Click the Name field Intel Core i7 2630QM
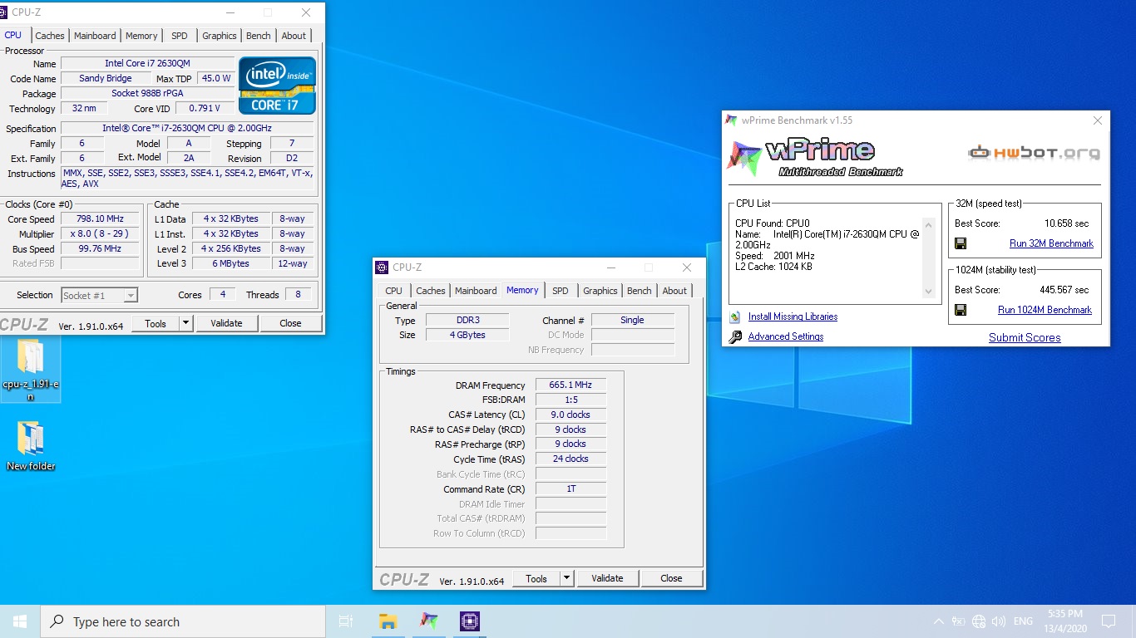This screenshot has width=1136, height=638. click(x=148, y=63)
